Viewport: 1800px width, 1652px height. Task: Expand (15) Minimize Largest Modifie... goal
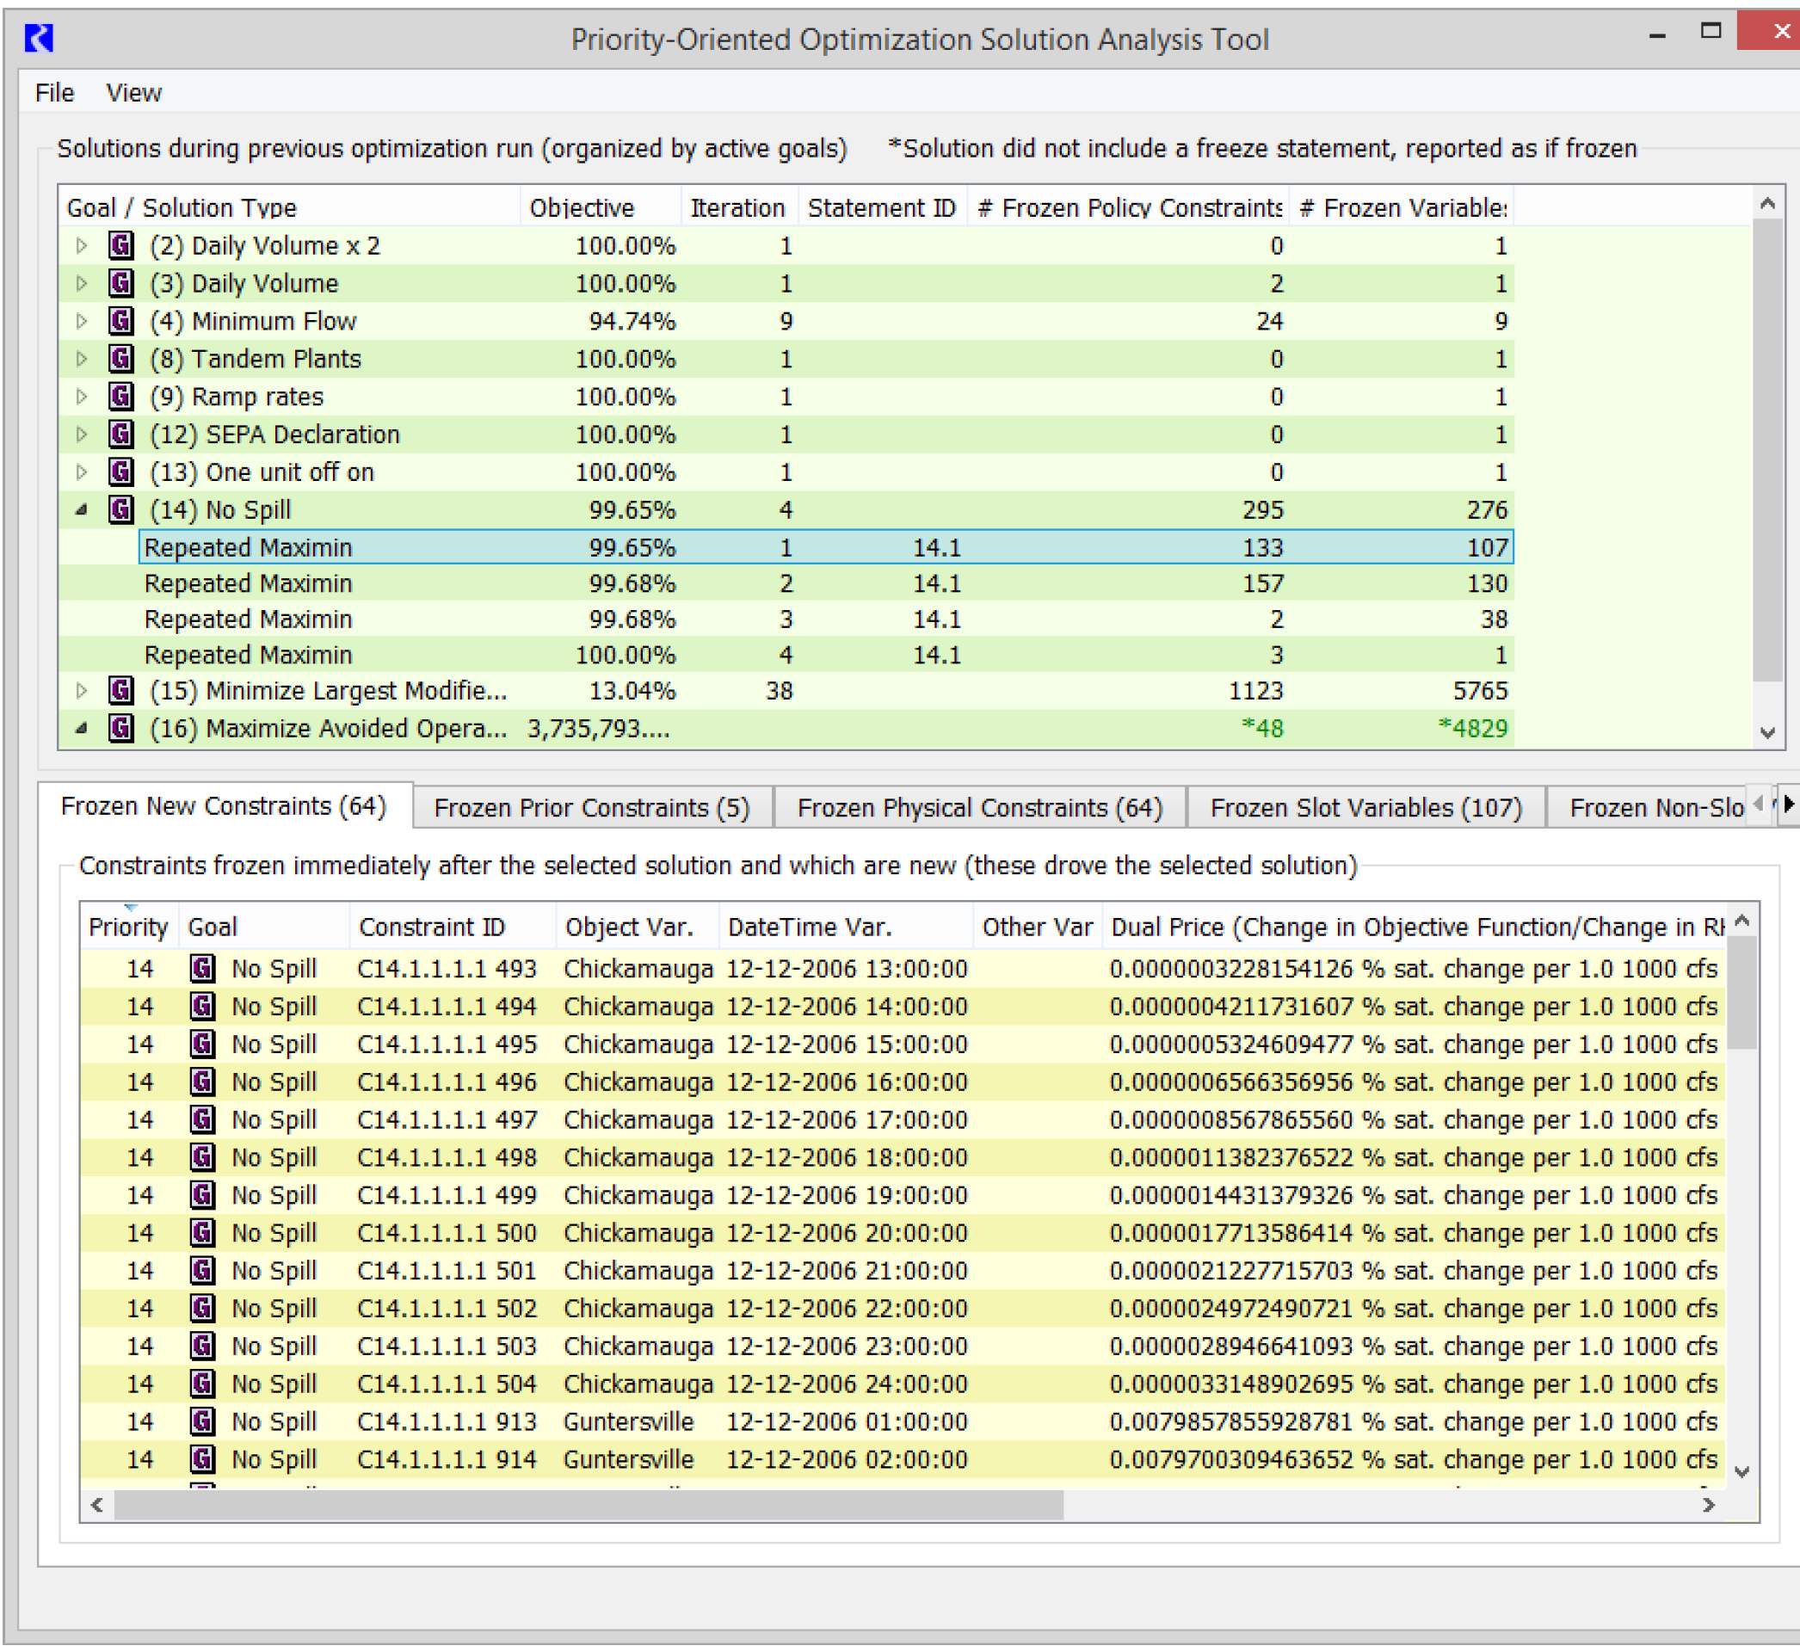[x=82, y=690]
